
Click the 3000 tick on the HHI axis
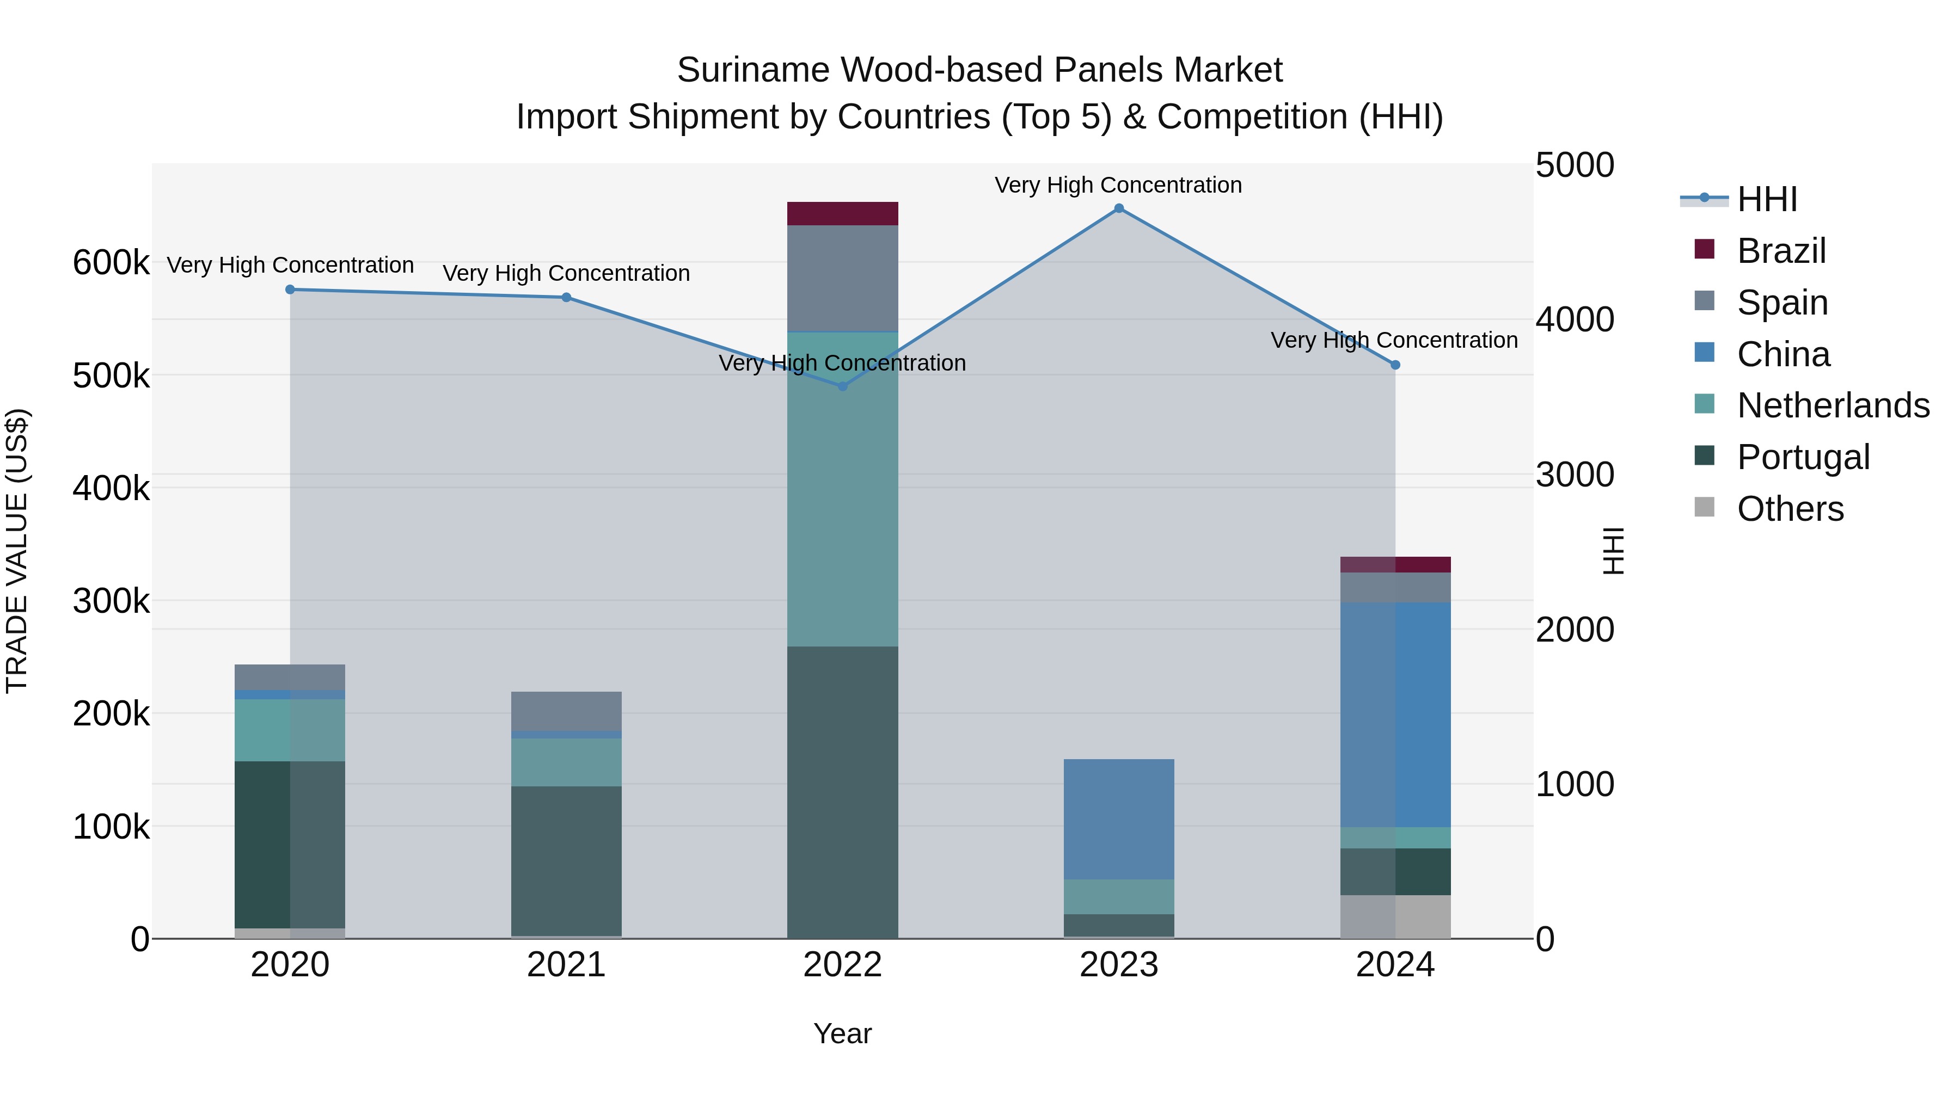[1575, 475]
